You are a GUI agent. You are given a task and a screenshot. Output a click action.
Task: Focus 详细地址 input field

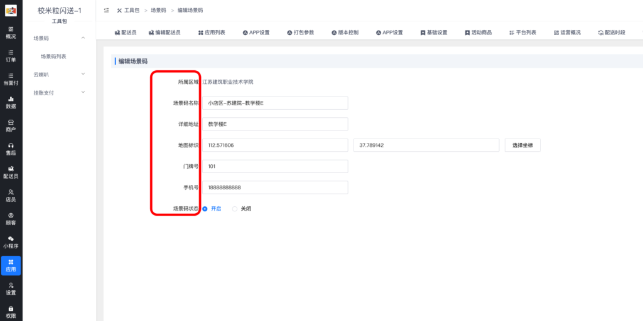tap(275, 124)
